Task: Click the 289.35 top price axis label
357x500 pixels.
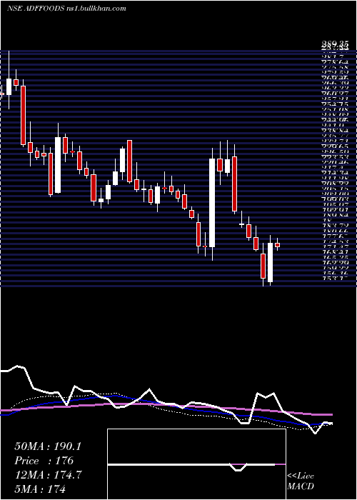Action: pyautogui.click(x=334, y=45)
